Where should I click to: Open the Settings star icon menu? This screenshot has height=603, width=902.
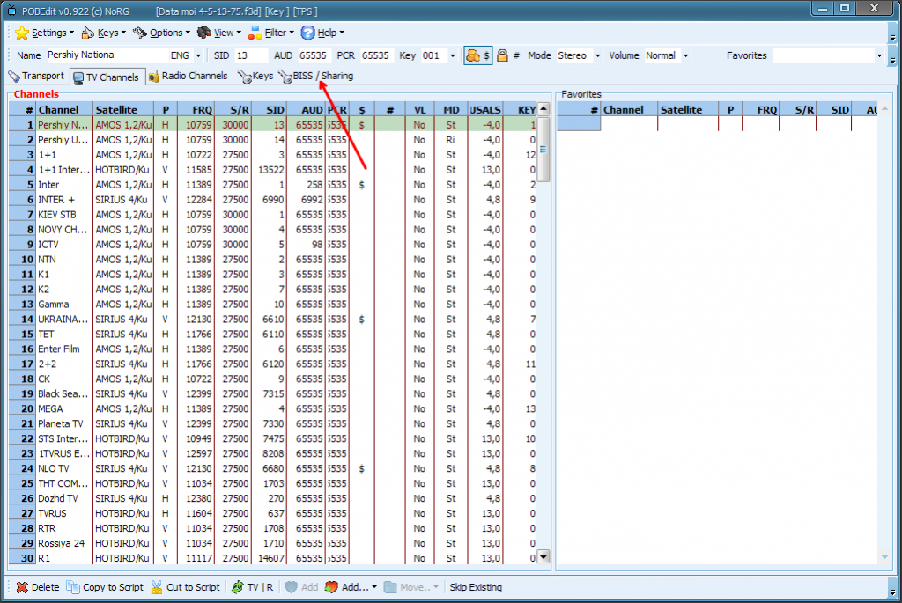point(22,33)
